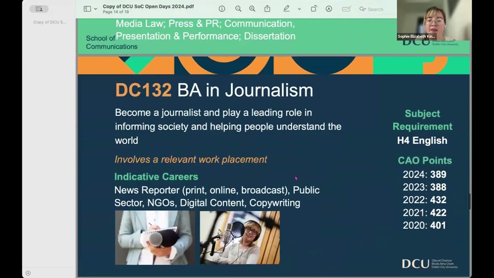Select the screen-share pill button at top left
The width and height of the screenshot is (494, 278).
click(39, 9)
